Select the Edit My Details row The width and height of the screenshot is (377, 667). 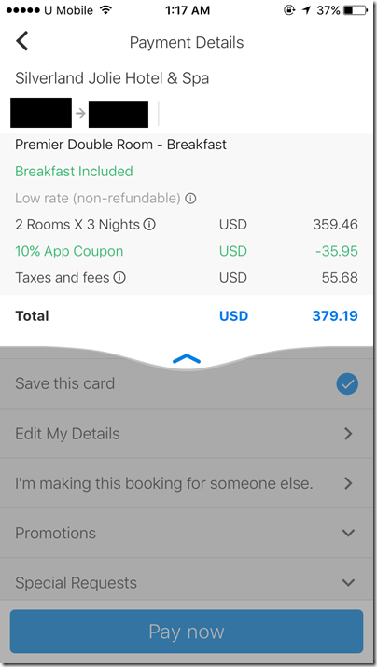pyautogui.click(x=187, y=434)
